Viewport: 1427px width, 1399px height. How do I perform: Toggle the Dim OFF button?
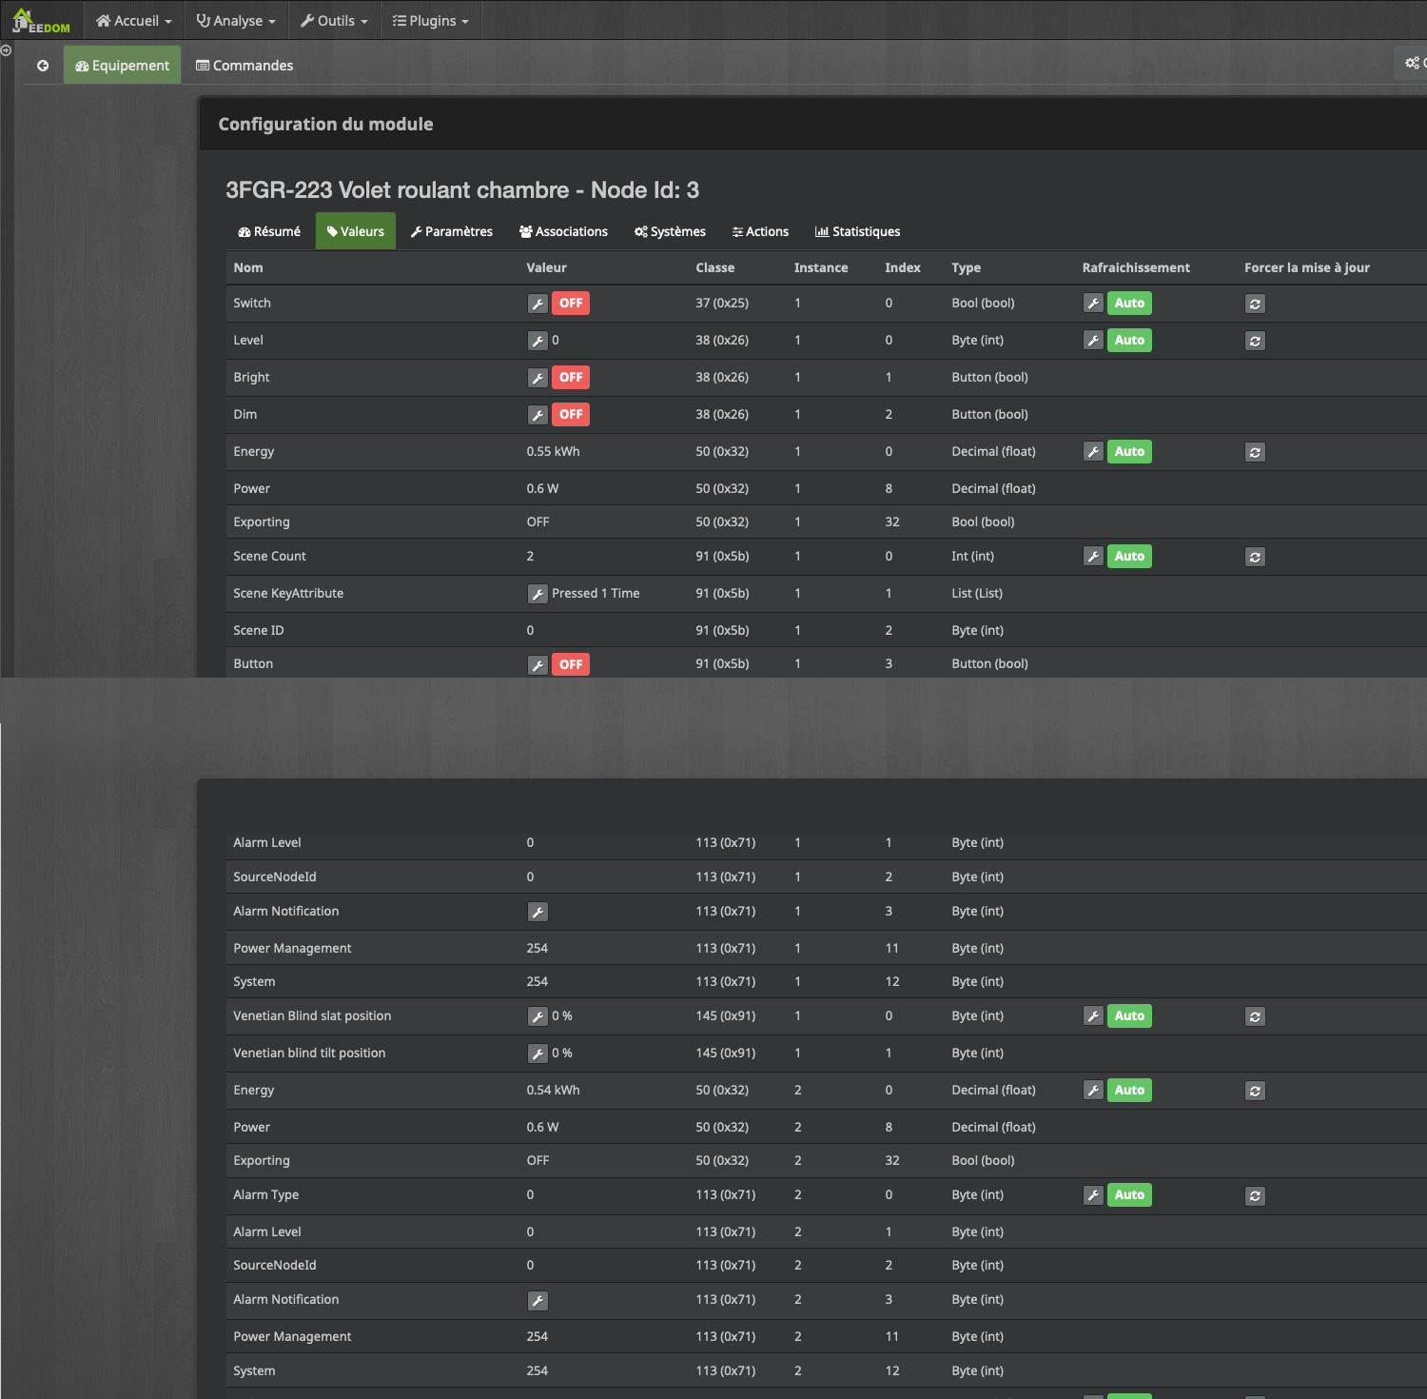571,415
